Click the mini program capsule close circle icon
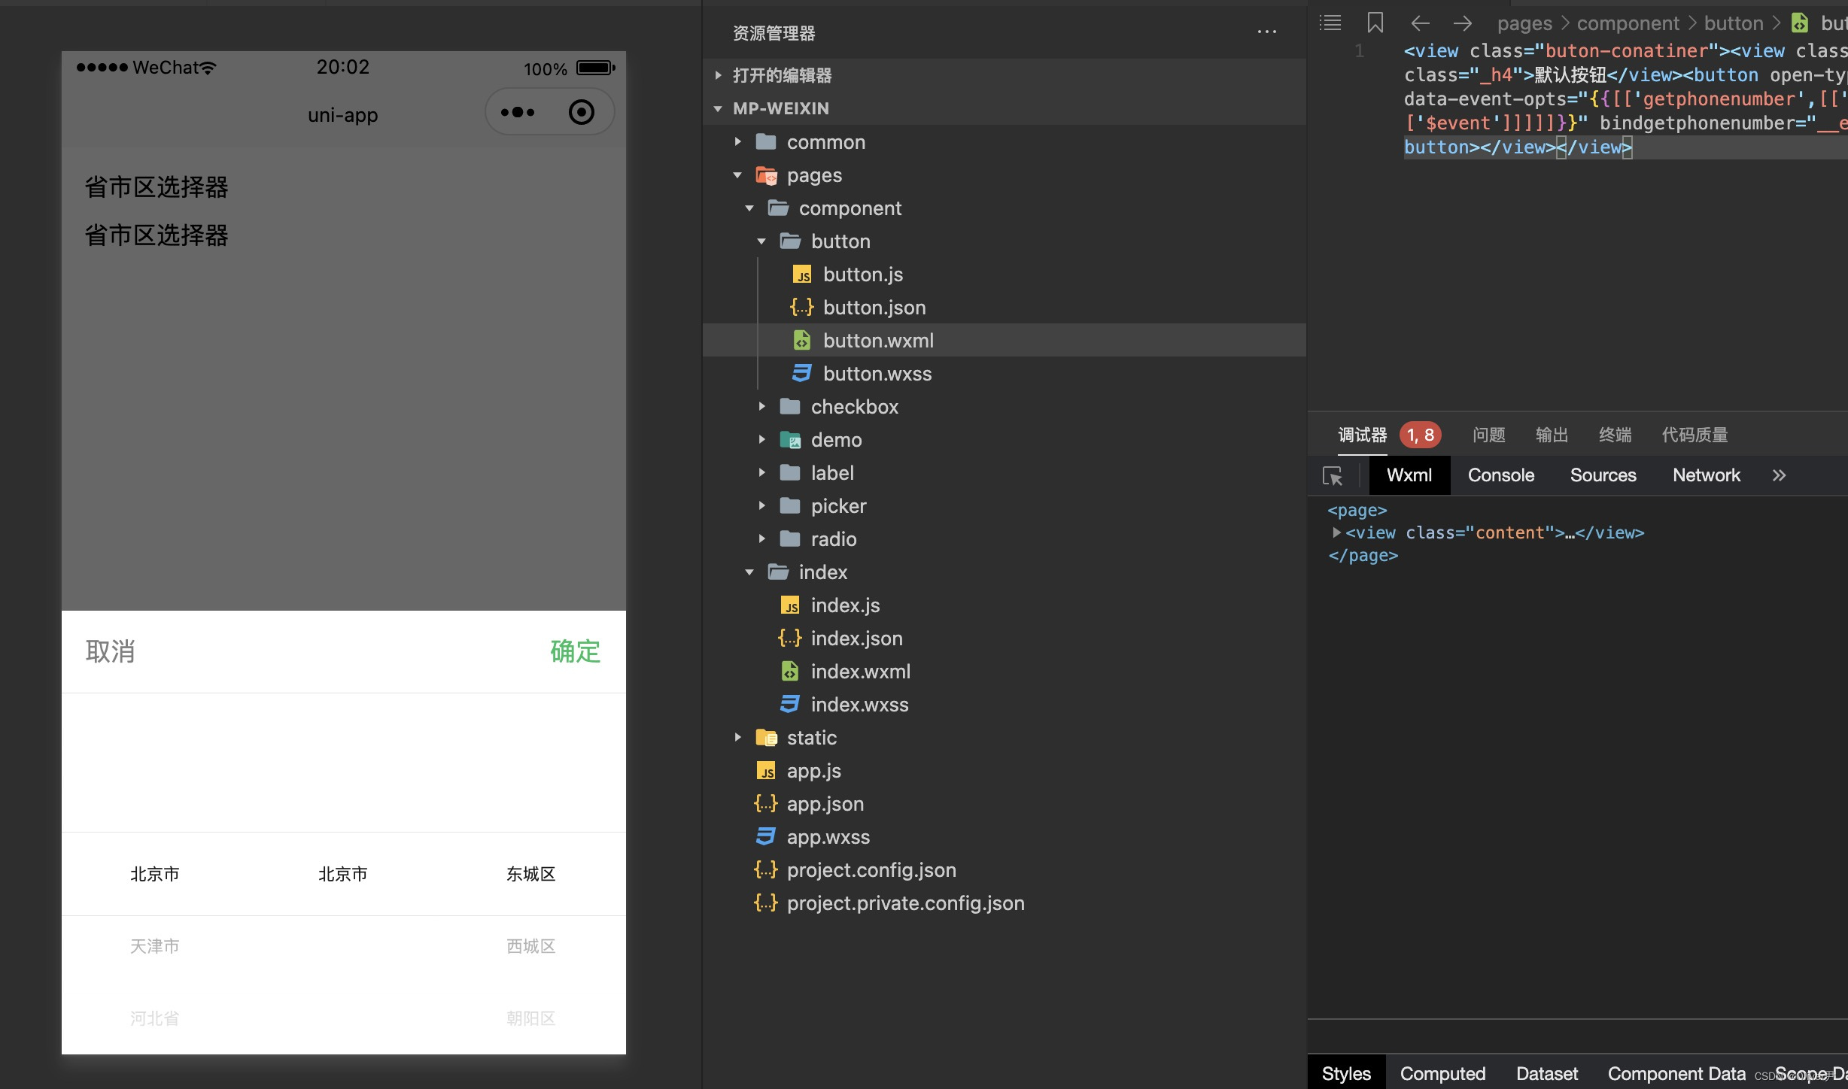Screen dimensions: 1848x1089 pos(581,113)
